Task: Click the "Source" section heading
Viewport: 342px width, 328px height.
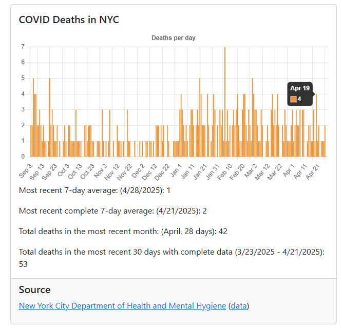Action: (x=34, y=290)
